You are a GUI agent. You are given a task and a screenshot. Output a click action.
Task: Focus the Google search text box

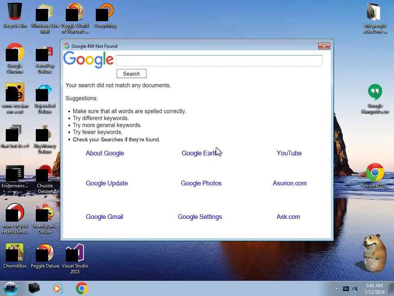[x=219, y=61]
